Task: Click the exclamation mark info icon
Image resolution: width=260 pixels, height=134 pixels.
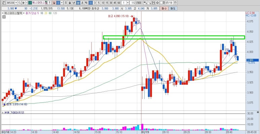Action: click(49, 3)
